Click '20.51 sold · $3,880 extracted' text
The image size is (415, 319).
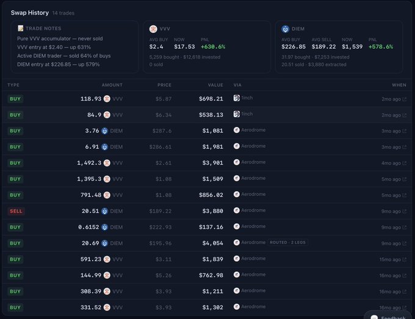point(314,65)
